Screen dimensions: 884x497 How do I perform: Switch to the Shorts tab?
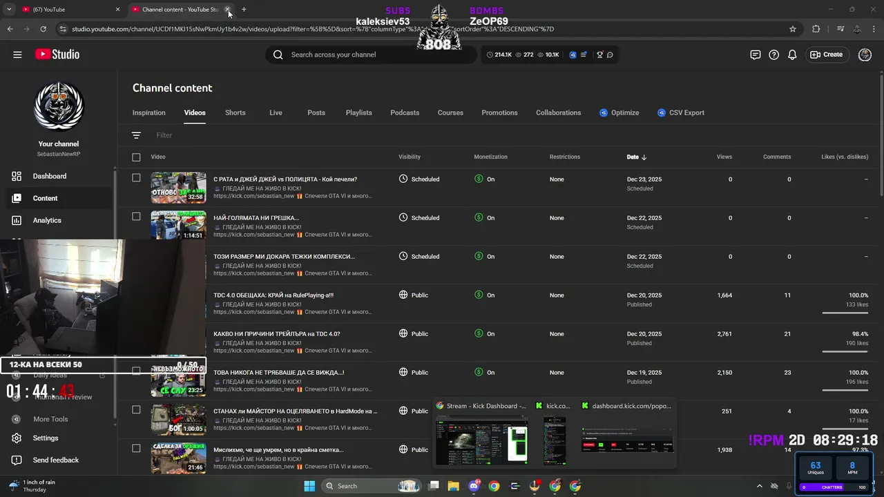pos(236,113)
